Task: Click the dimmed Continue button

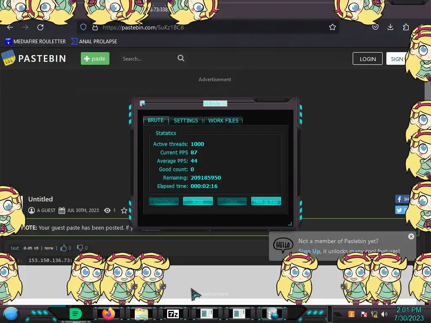Action: pyautogui.click(x=164, y=201)
